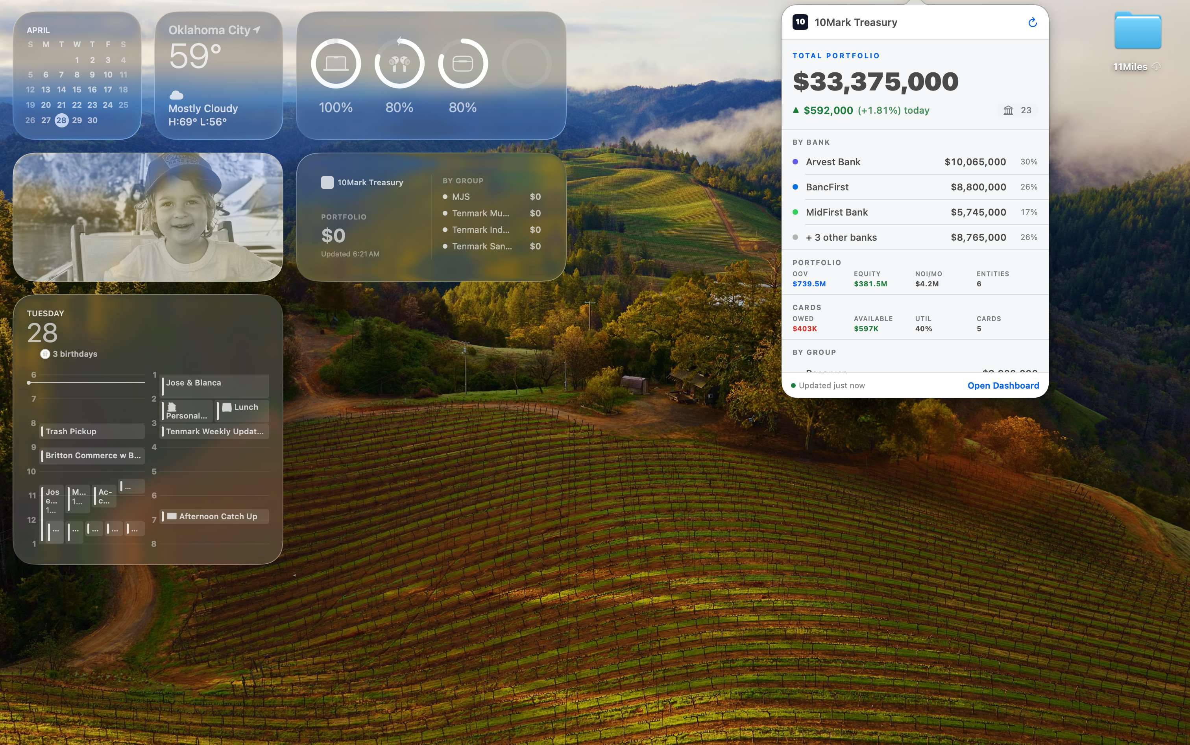Select April 28 in the calendar widget
Viewport: 1190px width, 745px height.
coord(61,120)
